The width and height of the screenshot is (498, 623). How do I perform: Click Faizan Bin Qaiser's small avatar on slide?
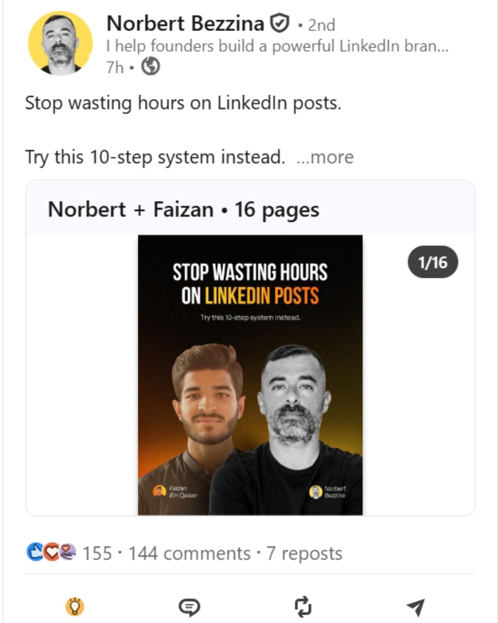(159, 491)
